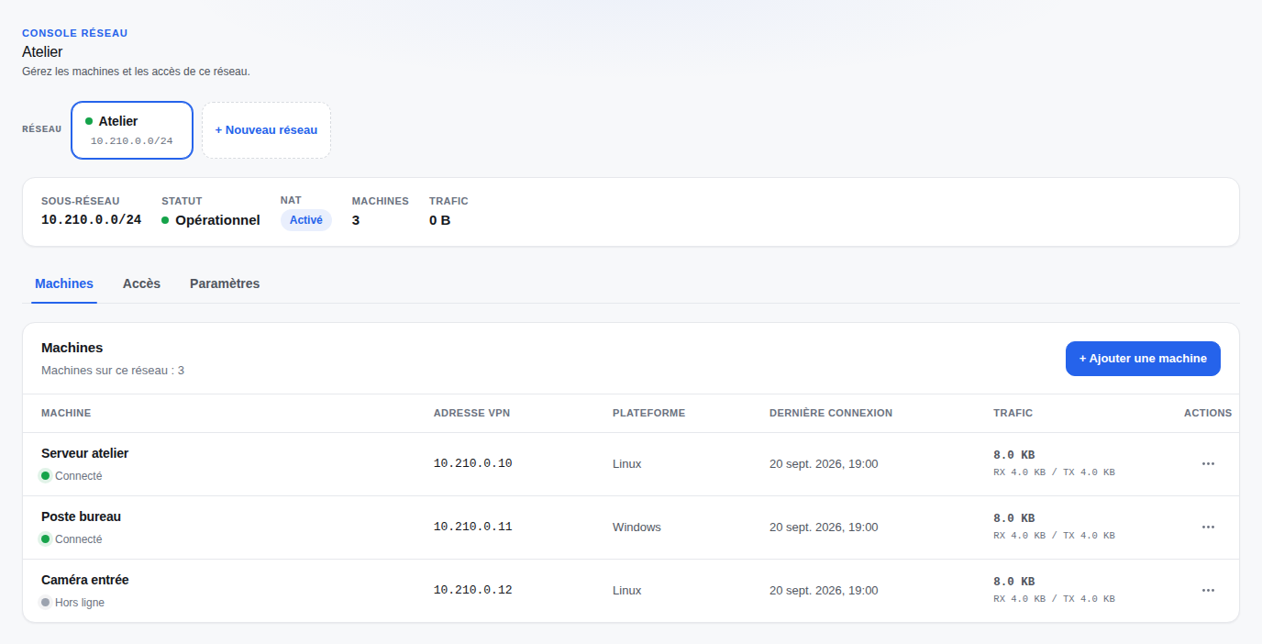Image resolution: width=1262 pixels, height=644 pixels.
Task: Click the Machines sur ce réseau count
Action: (113, 371)
